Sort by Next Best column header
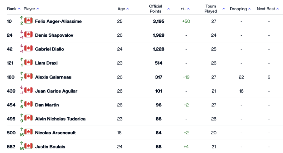The height and width of the screenshot is (153, 283). point(268,9)
